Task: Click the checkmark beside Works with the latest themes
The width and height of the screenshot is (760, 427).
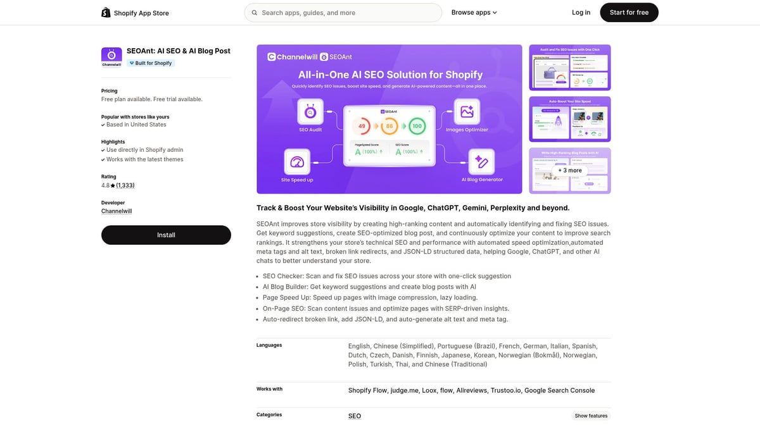Action: point(103,159)
